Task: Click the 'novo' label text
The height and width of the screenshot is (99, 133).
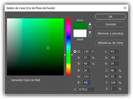Action: coord(80,20)
